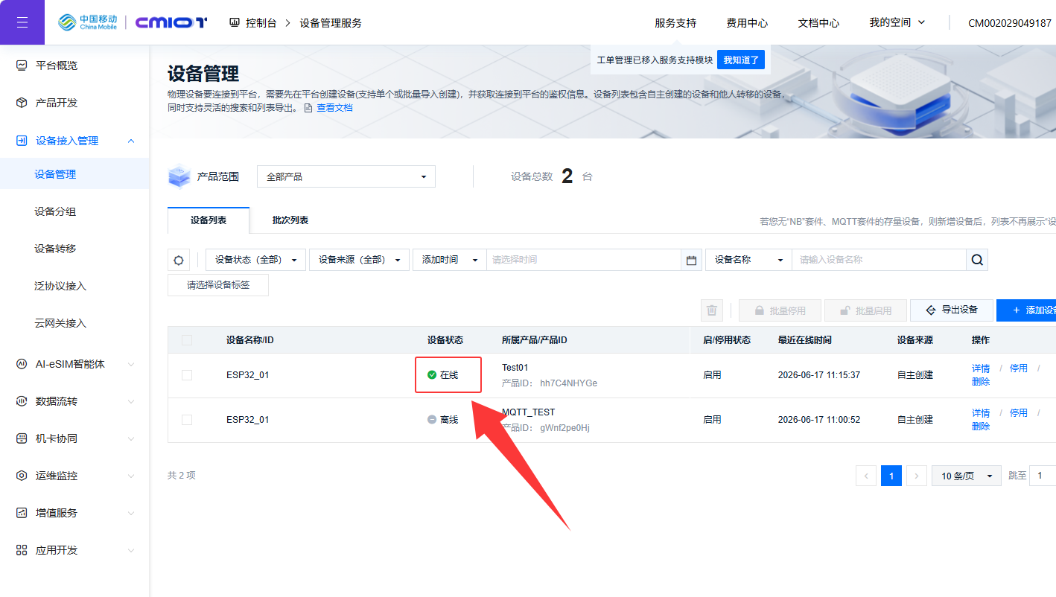Image resolution: width=1056 pixels, height=597 pixels.
Task: Open the 查看文档 link
Action: pos(334,108)
